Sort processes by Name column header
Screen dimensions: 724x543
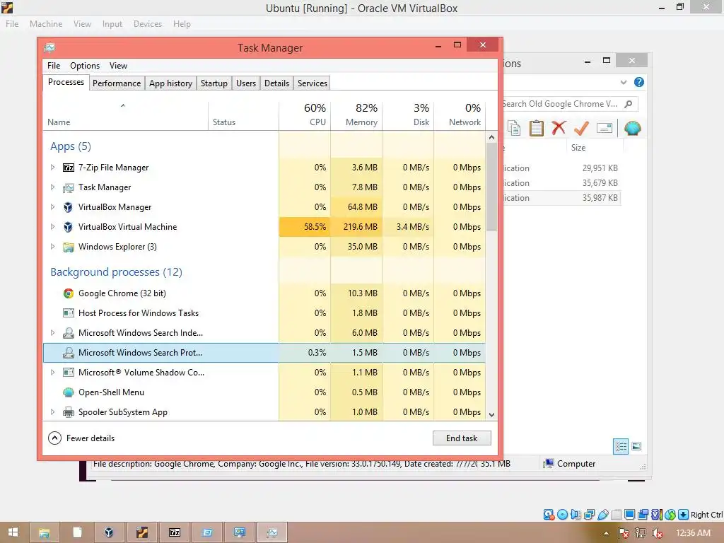(126, 115)
